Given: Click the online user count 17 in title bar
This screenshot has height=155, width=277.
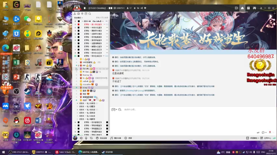Looking at the screenshot, I should click(129, 8).
